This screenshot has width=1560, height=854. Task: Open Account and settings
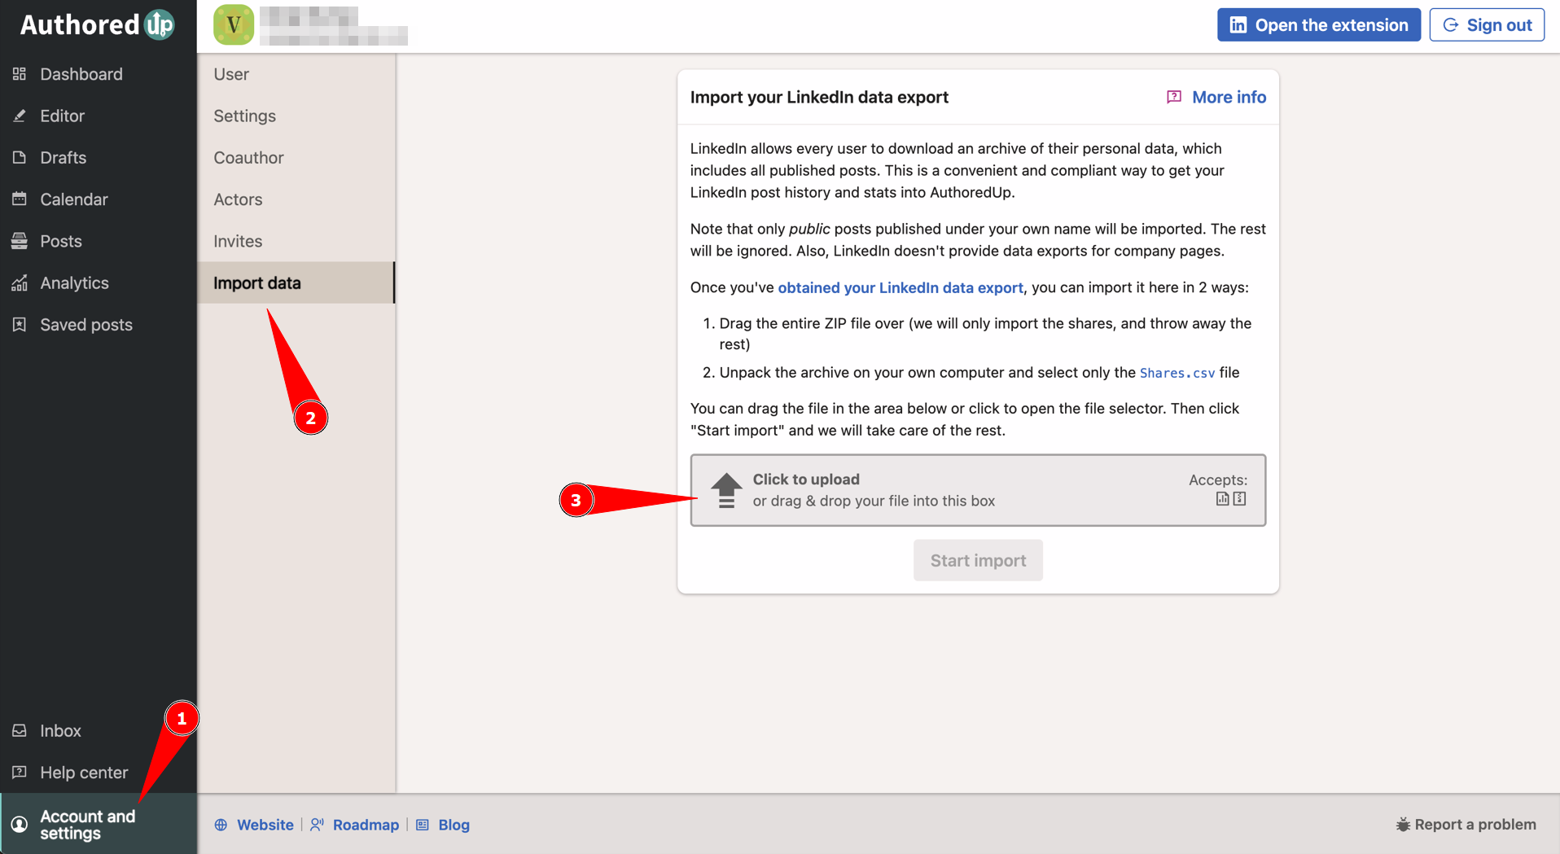pos(87,825)
